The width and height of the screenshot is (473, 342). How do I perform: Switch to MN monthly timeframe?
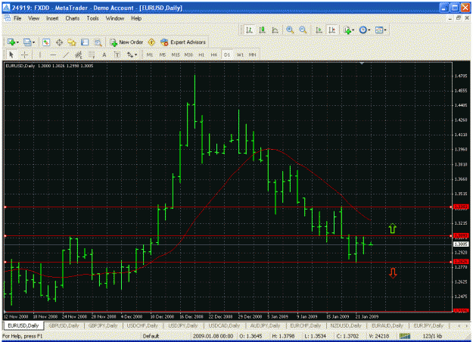coord(252,55)
